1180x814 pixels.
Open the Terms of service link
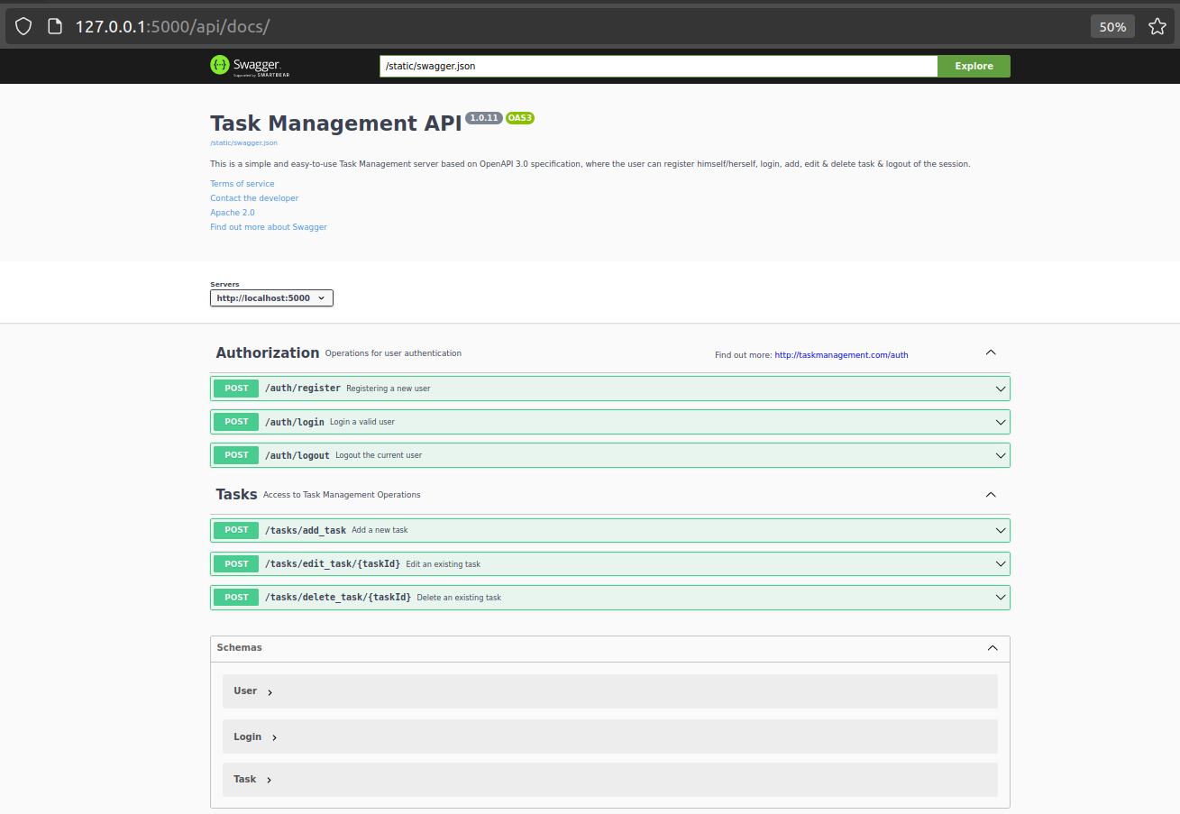pyautogui.click(x=242, y=184)
